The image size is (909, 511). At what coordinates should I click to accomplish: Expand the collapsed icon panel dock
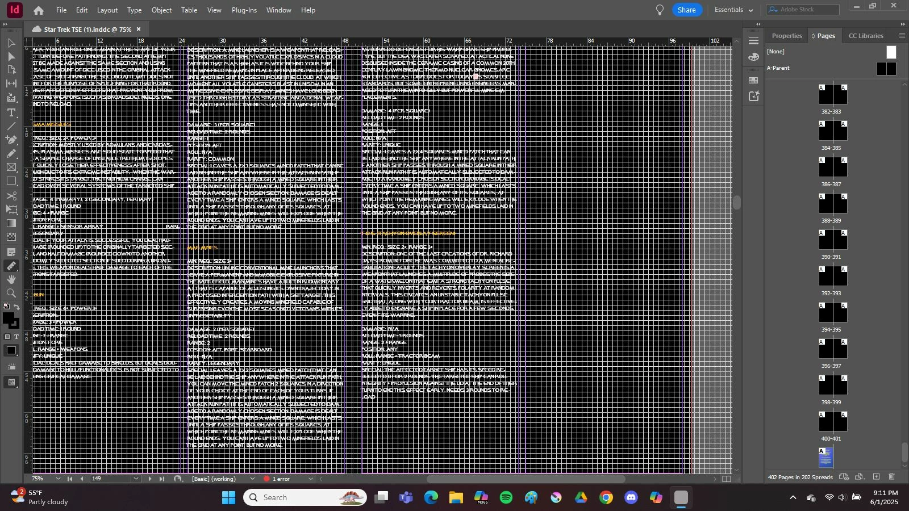[758, 24]
